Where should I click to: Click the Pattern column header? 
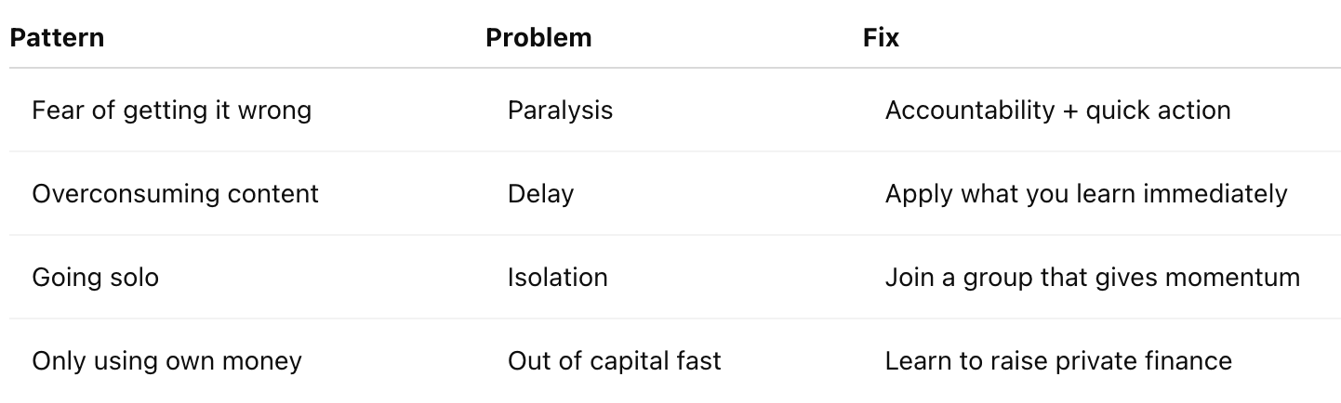click(x=57, y=38)
